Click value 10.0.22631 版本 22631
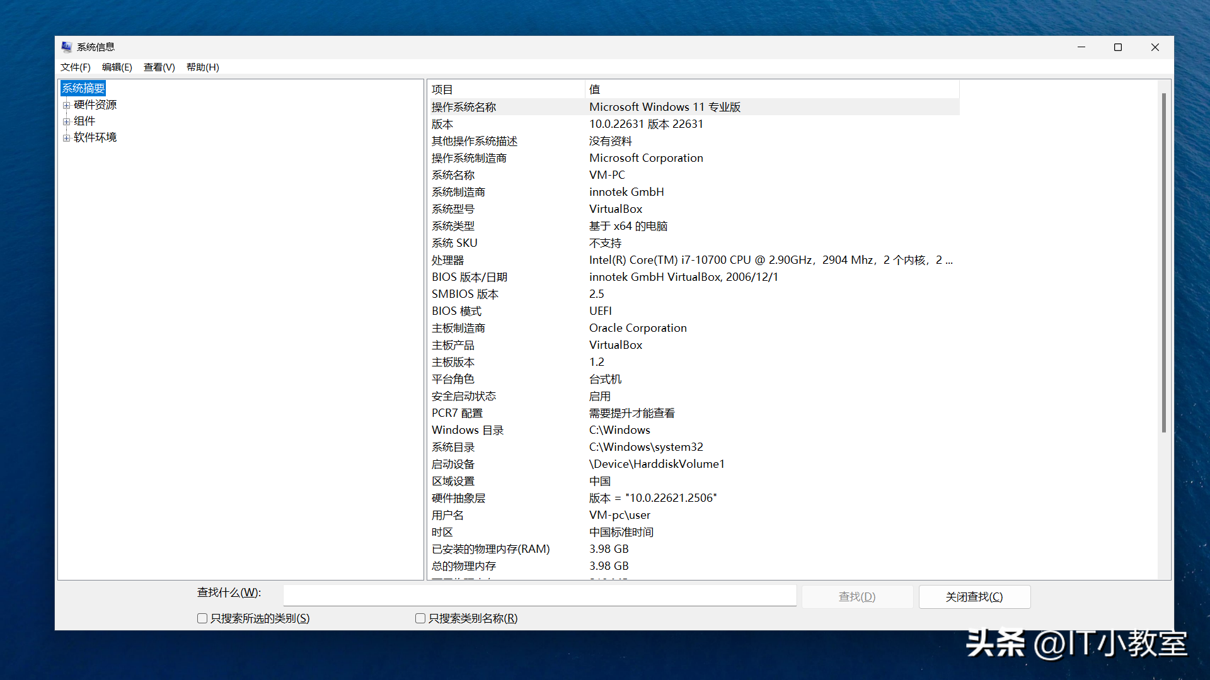Screen dimensions: 1210x680 [x=646, y=124]
